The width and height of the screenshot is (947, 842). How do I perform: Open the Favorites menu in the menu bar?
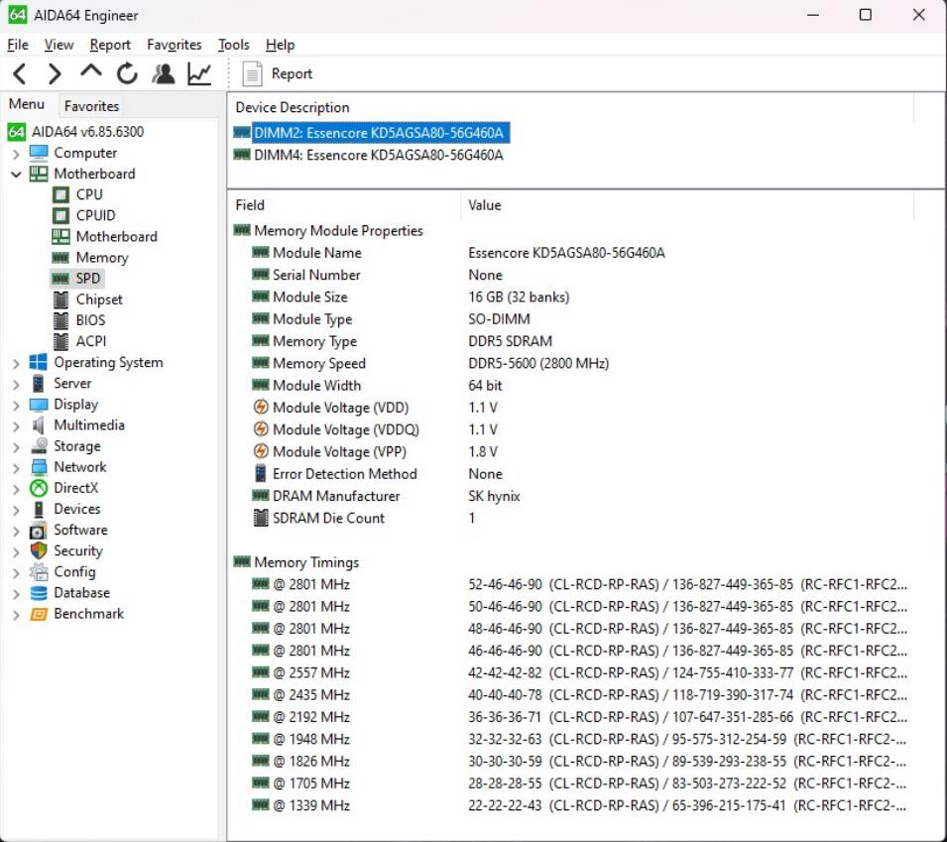(174, 45)
